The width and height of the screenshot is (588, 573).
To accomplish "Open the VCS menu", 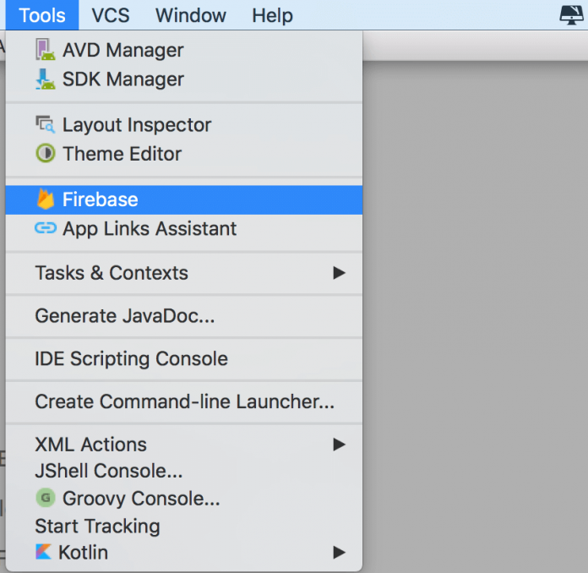I will coord(111,15).
